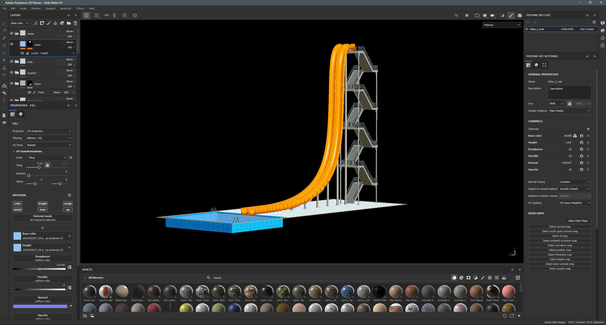Viewport: 606px width, 325px height.
Task: Adjust the Roughness uniform color slider
Action: click(x=39, y=269)
